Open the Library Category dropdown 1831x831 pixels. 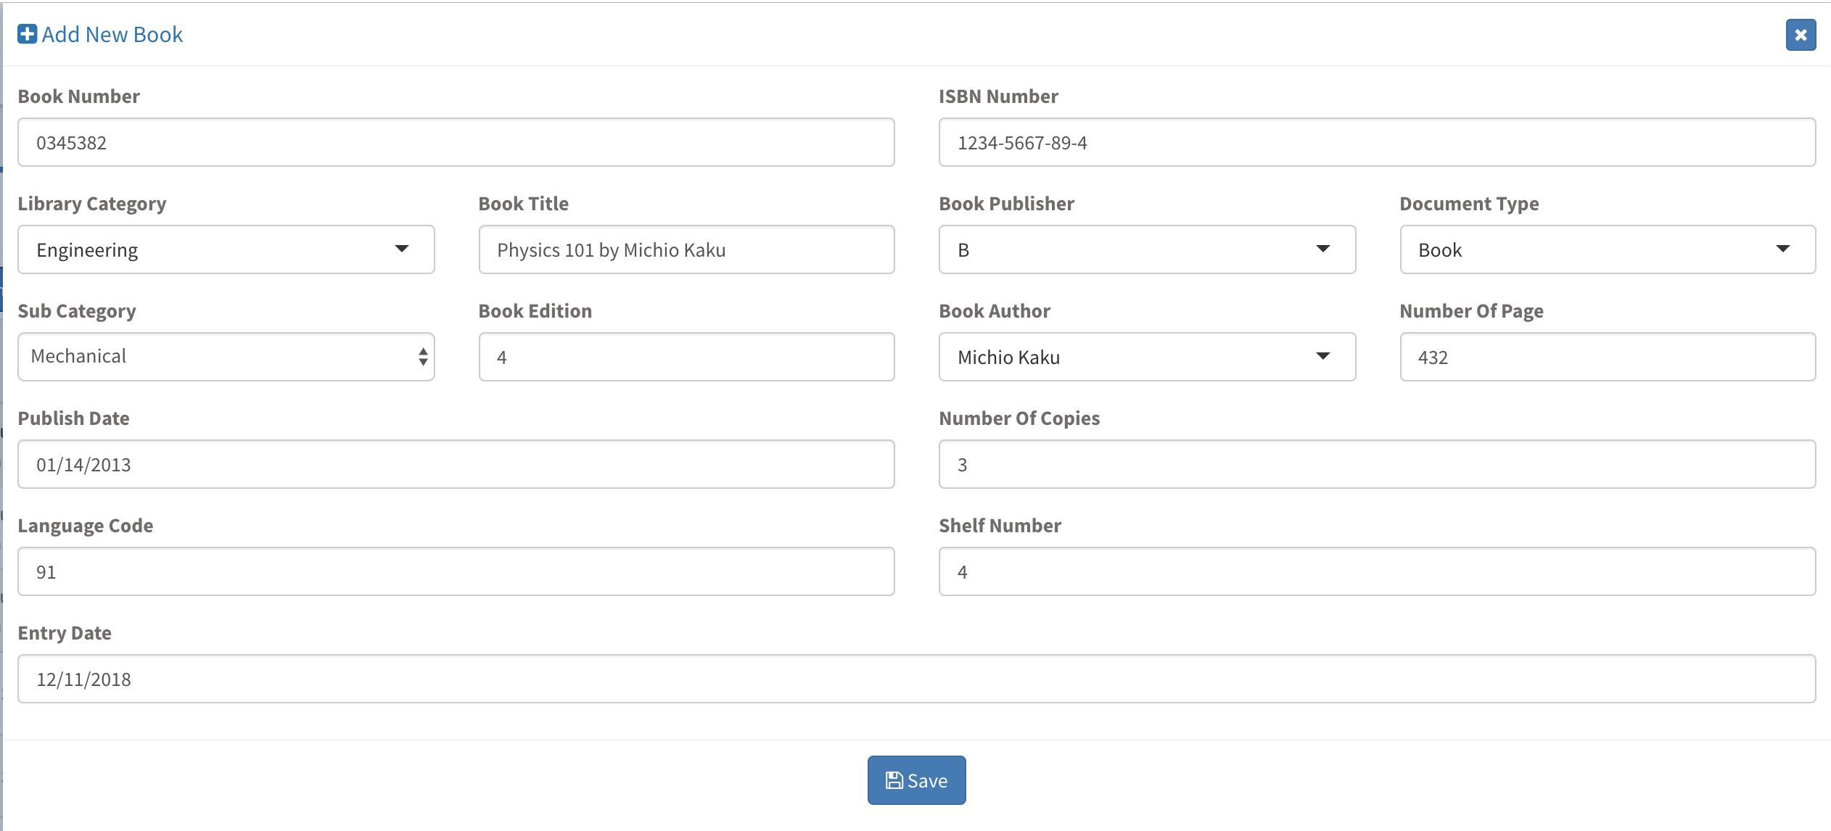click(226, 249)
